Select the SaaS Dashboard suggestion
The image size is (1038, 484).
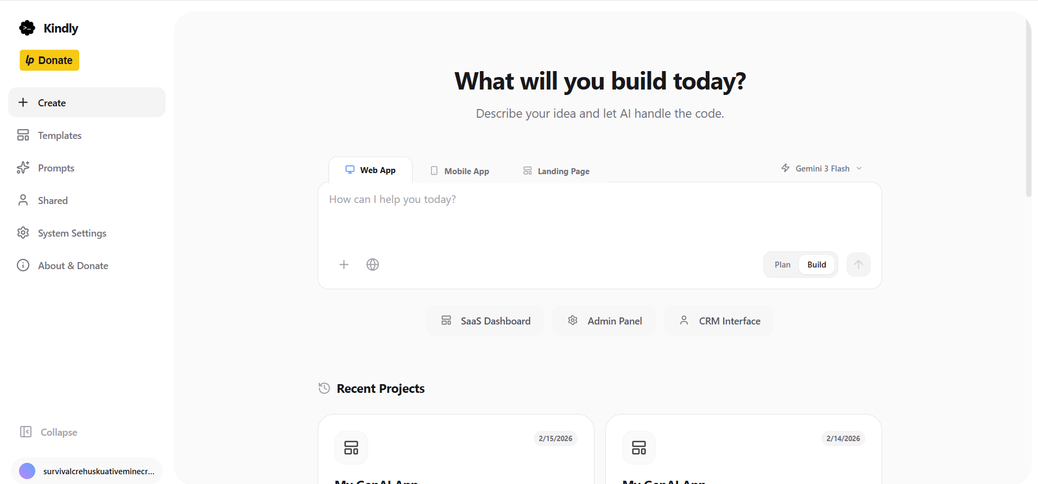pyautogui.click(x=485, y=320)
